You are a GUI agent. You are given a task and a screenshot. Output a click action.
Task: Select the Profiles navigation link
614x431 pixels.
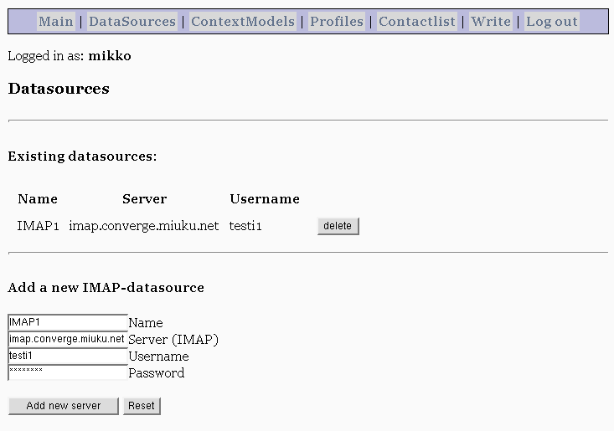tap(337, 21)
